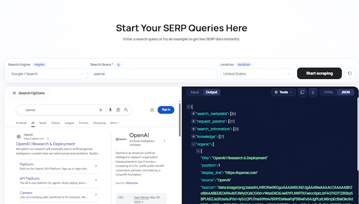This screenshot has width=359, height=204.
Task: Switch to the Input tab
Action: [x=195, y=92]
